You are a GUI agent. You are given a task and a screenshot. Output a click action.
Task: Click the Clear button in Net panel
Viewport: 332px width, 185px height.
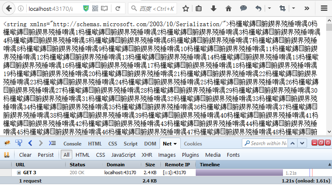tap(25, 155)
